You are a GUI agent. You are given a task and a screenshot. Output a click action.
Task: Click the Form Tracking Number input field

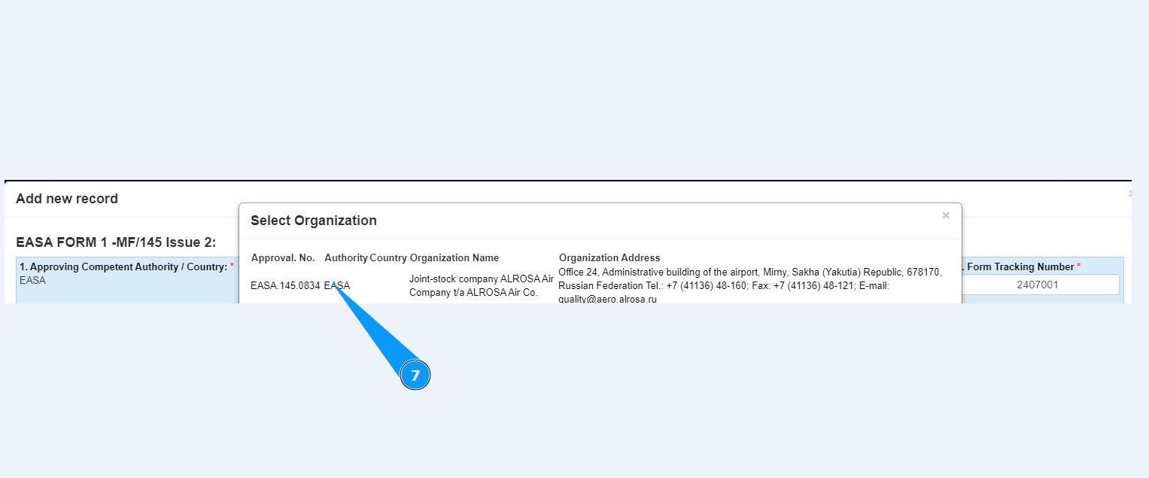pyautogui.click(x=1037, y=285)
